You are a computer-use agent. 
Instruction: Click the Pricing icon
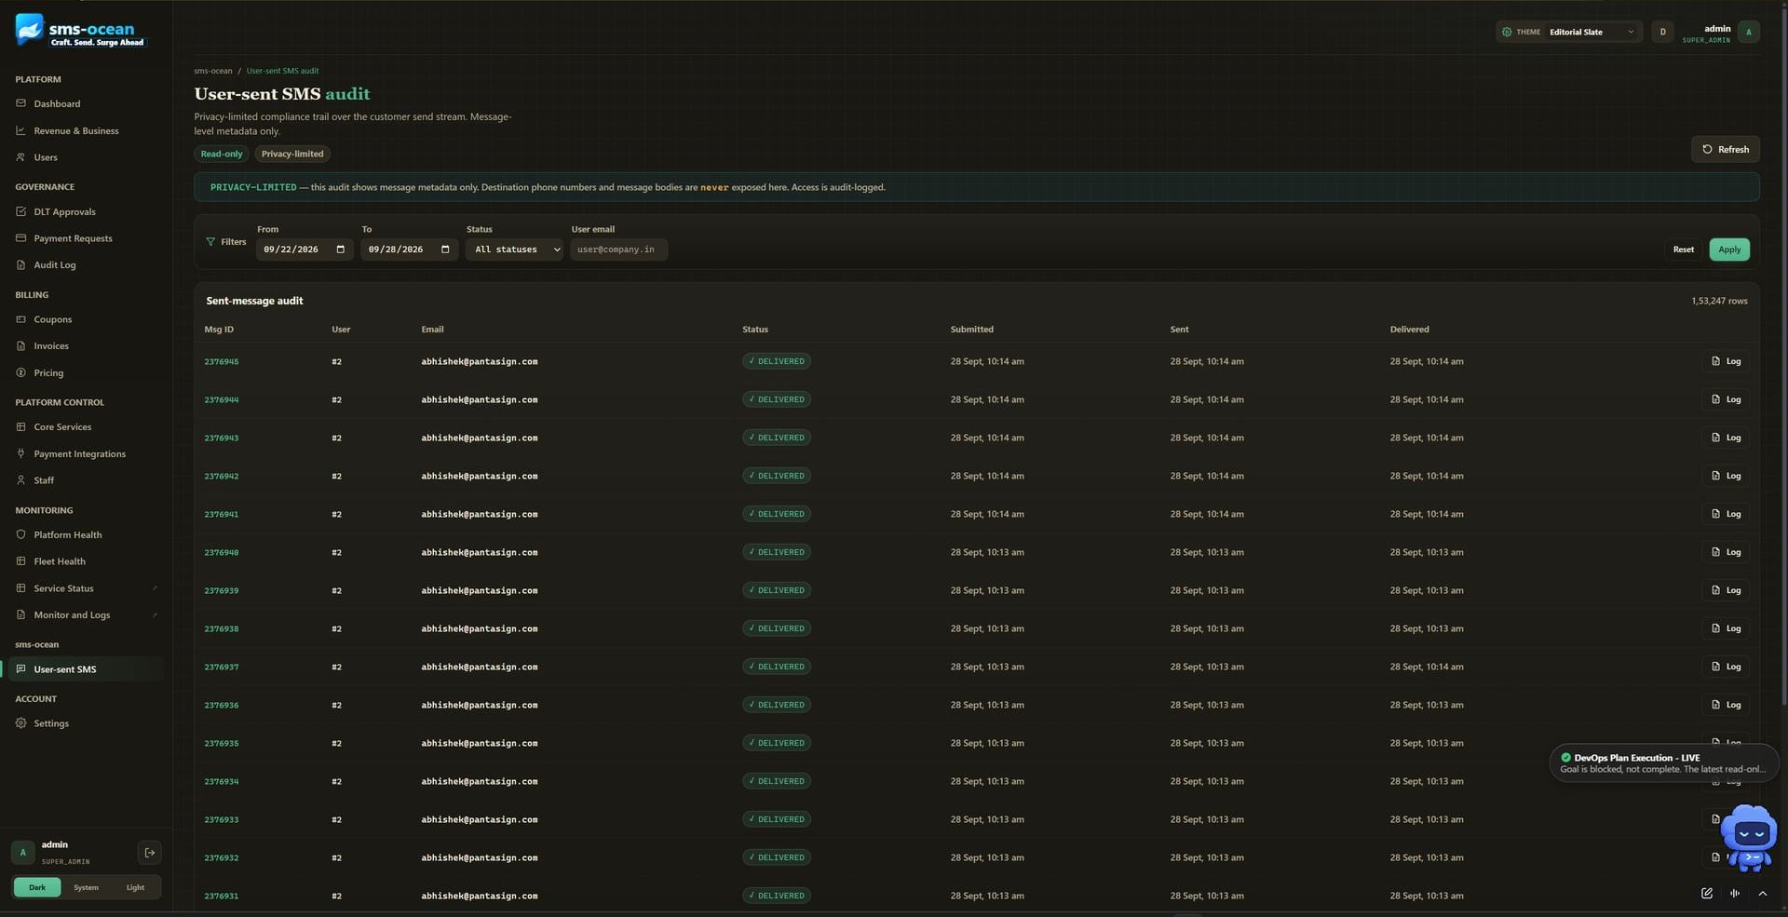[20, 372]
